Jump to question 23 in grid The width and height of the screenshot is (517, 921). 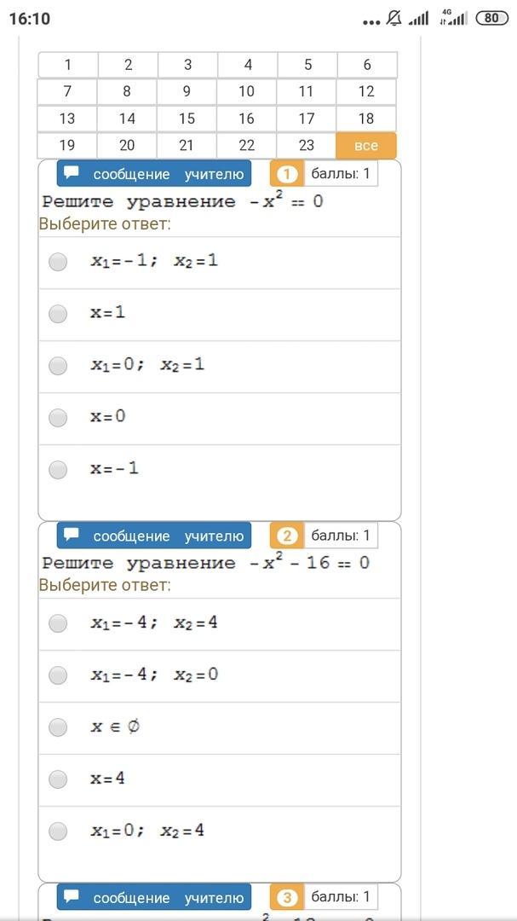click(307, 145)
